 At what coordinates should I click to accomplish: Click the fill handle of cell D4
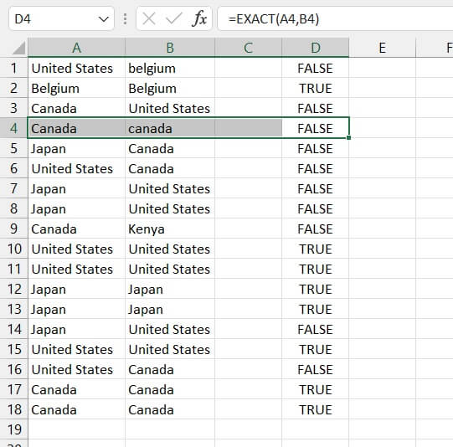348,138
